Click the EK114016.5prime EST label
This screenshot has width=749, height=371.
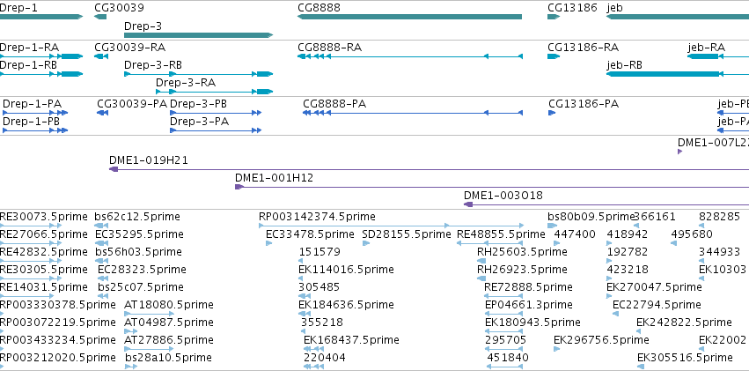pyautogui.click(x=346, y=270)
